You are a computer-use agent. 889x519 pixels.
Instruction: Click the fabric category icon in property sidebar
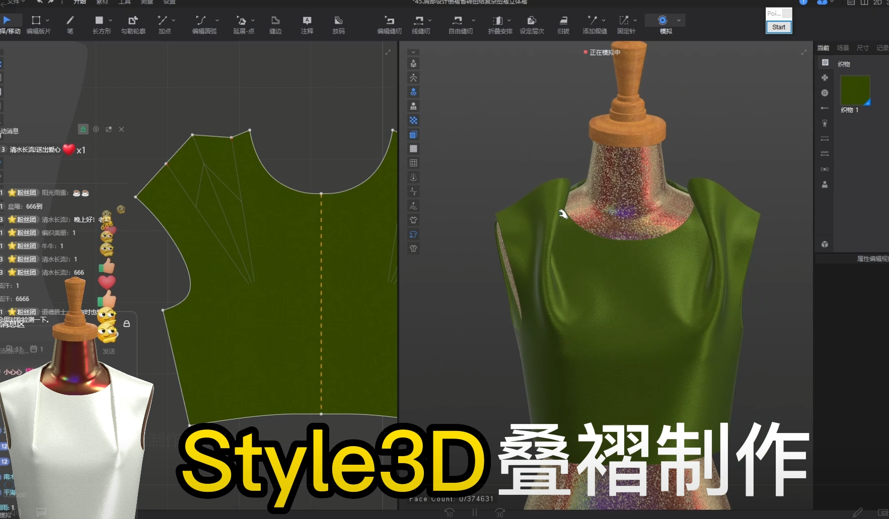pyautogui.click(x=825, y=62)
